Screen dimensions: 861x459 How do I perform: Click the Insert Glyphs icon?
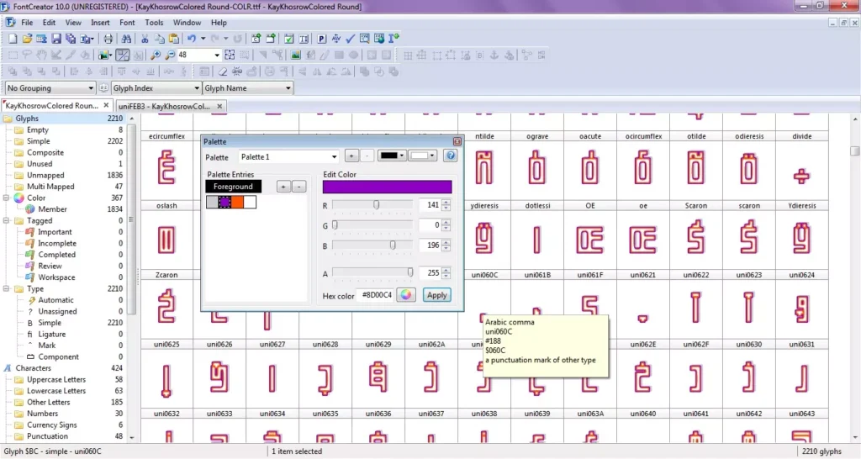coord(271,39)
